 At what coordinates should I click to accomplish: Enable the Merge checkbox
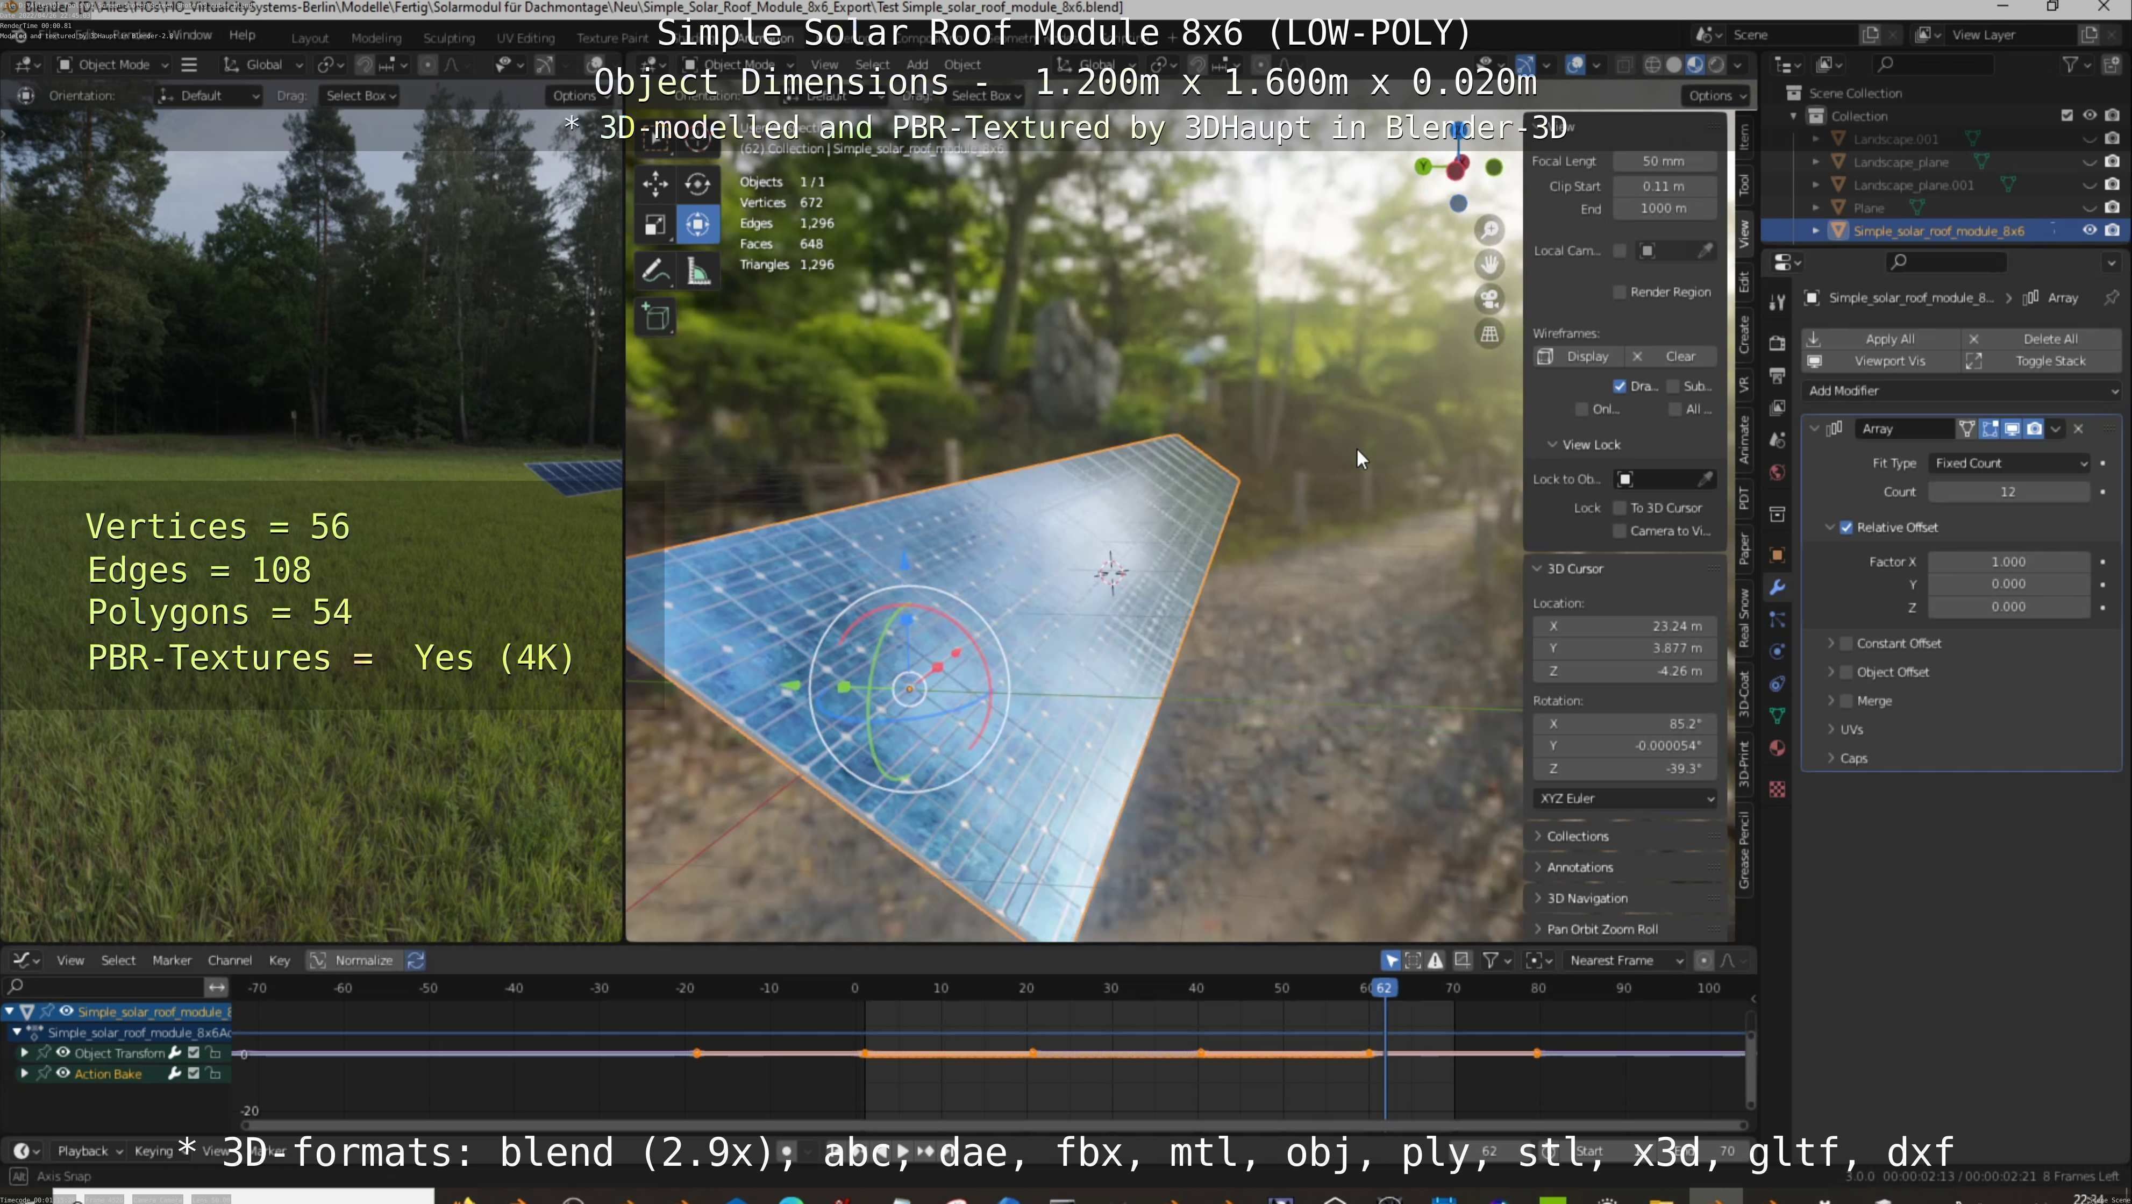(1845, 701)
